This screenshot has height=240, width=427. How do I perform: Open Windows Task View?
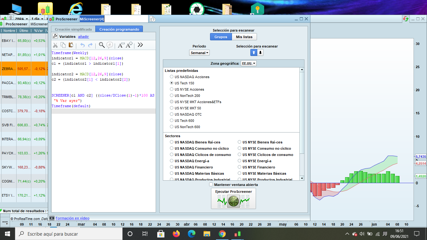pos(145,234)
